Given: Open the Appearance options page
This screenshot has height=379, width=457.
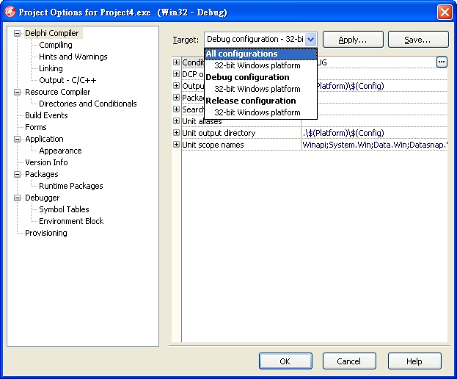Looking at the screenshot, I should click(x=60, y=151).
